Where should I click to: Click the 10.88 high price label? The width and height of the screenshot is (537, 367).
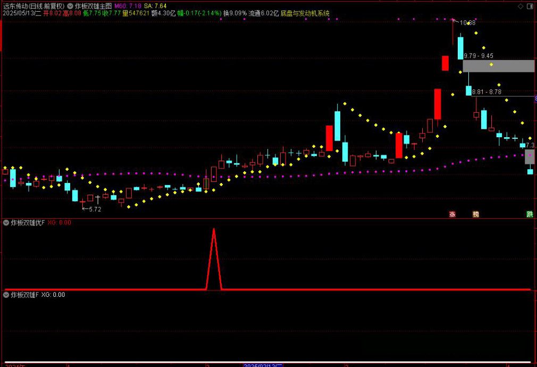(x=467, y=23)
